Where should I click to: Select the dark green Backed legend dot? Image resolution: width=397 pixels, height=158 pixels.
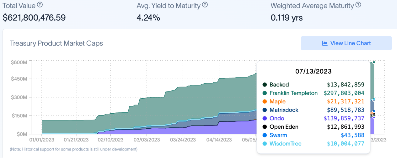click(x=265, y=85)
